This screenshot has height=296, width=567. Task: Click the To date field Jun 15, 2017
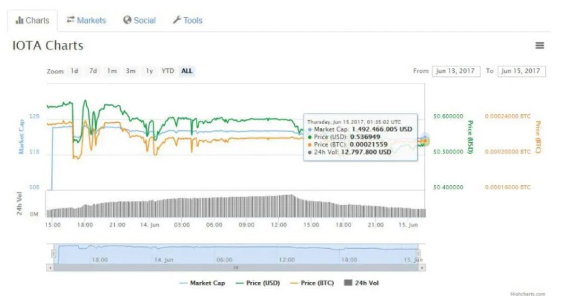click(x=521, y=71)
